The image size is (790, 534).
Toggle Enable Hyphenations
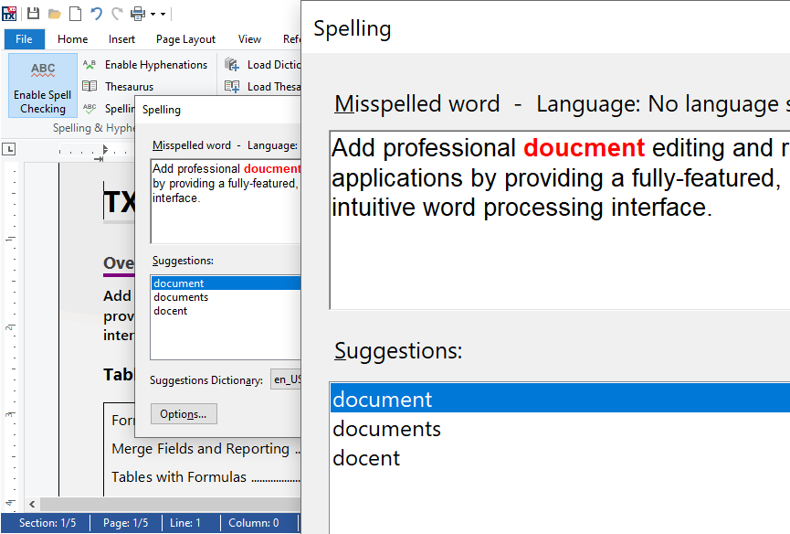(x=145, y=65)
